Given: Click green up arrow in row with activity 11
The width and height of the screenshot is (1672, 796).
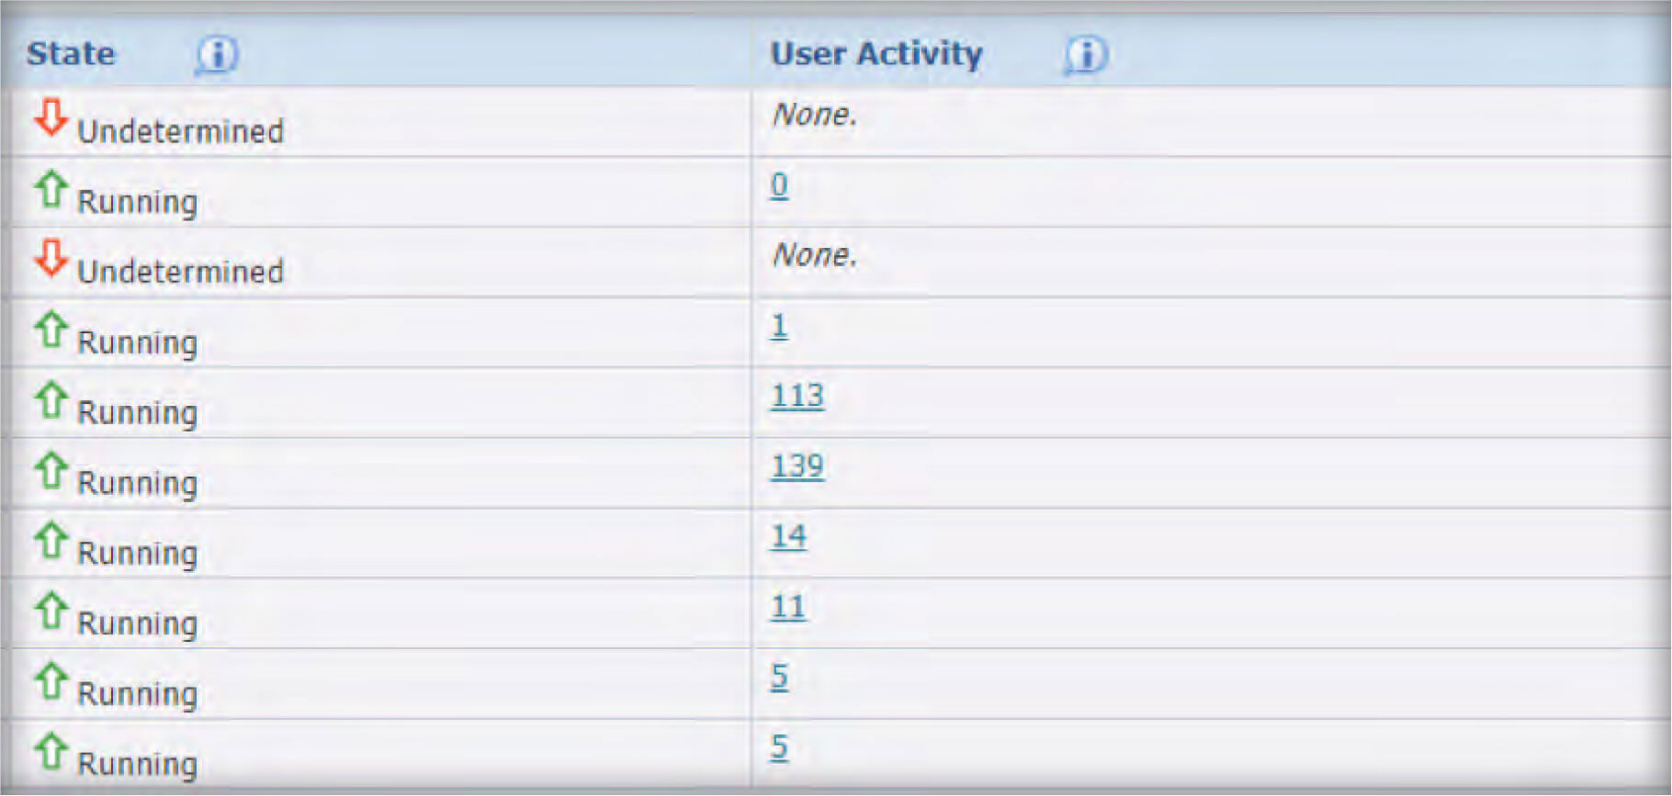Looking at the screenshot, I should coord(51,611).
